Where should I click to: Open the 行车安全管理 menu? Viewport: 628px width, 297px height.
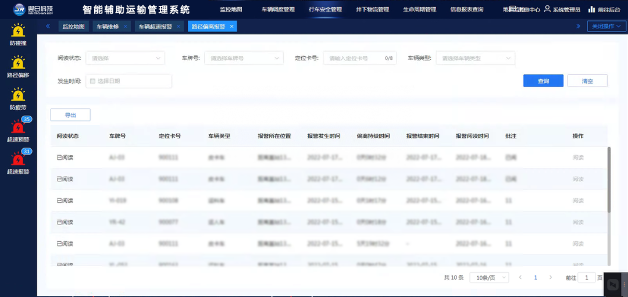(x=325, y=9)
